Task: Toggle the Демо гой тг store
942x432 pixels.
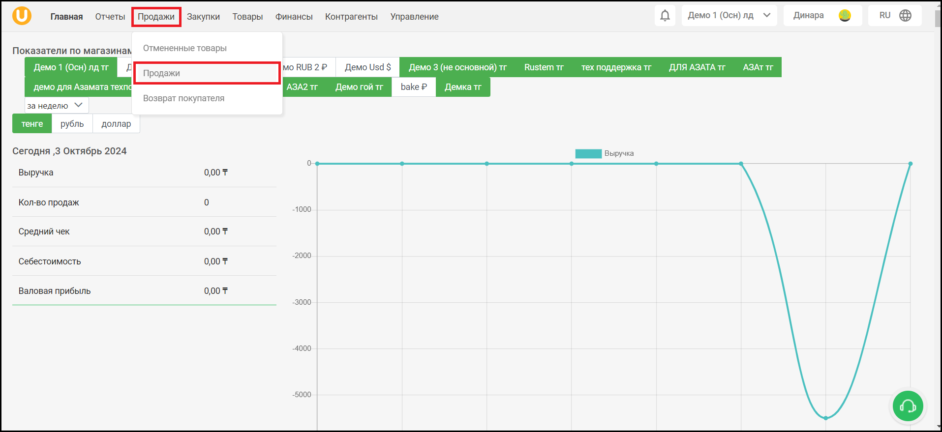Action: (359, 87)
